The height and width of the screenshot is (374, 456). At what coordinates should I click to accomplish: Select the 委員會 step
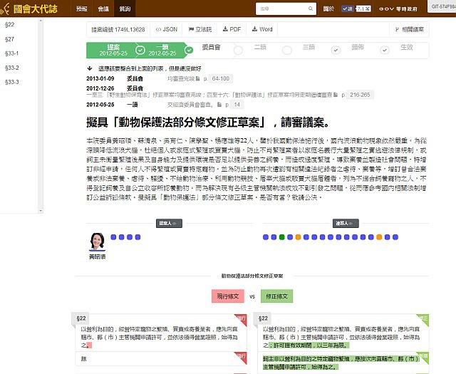tap(211, 47)
